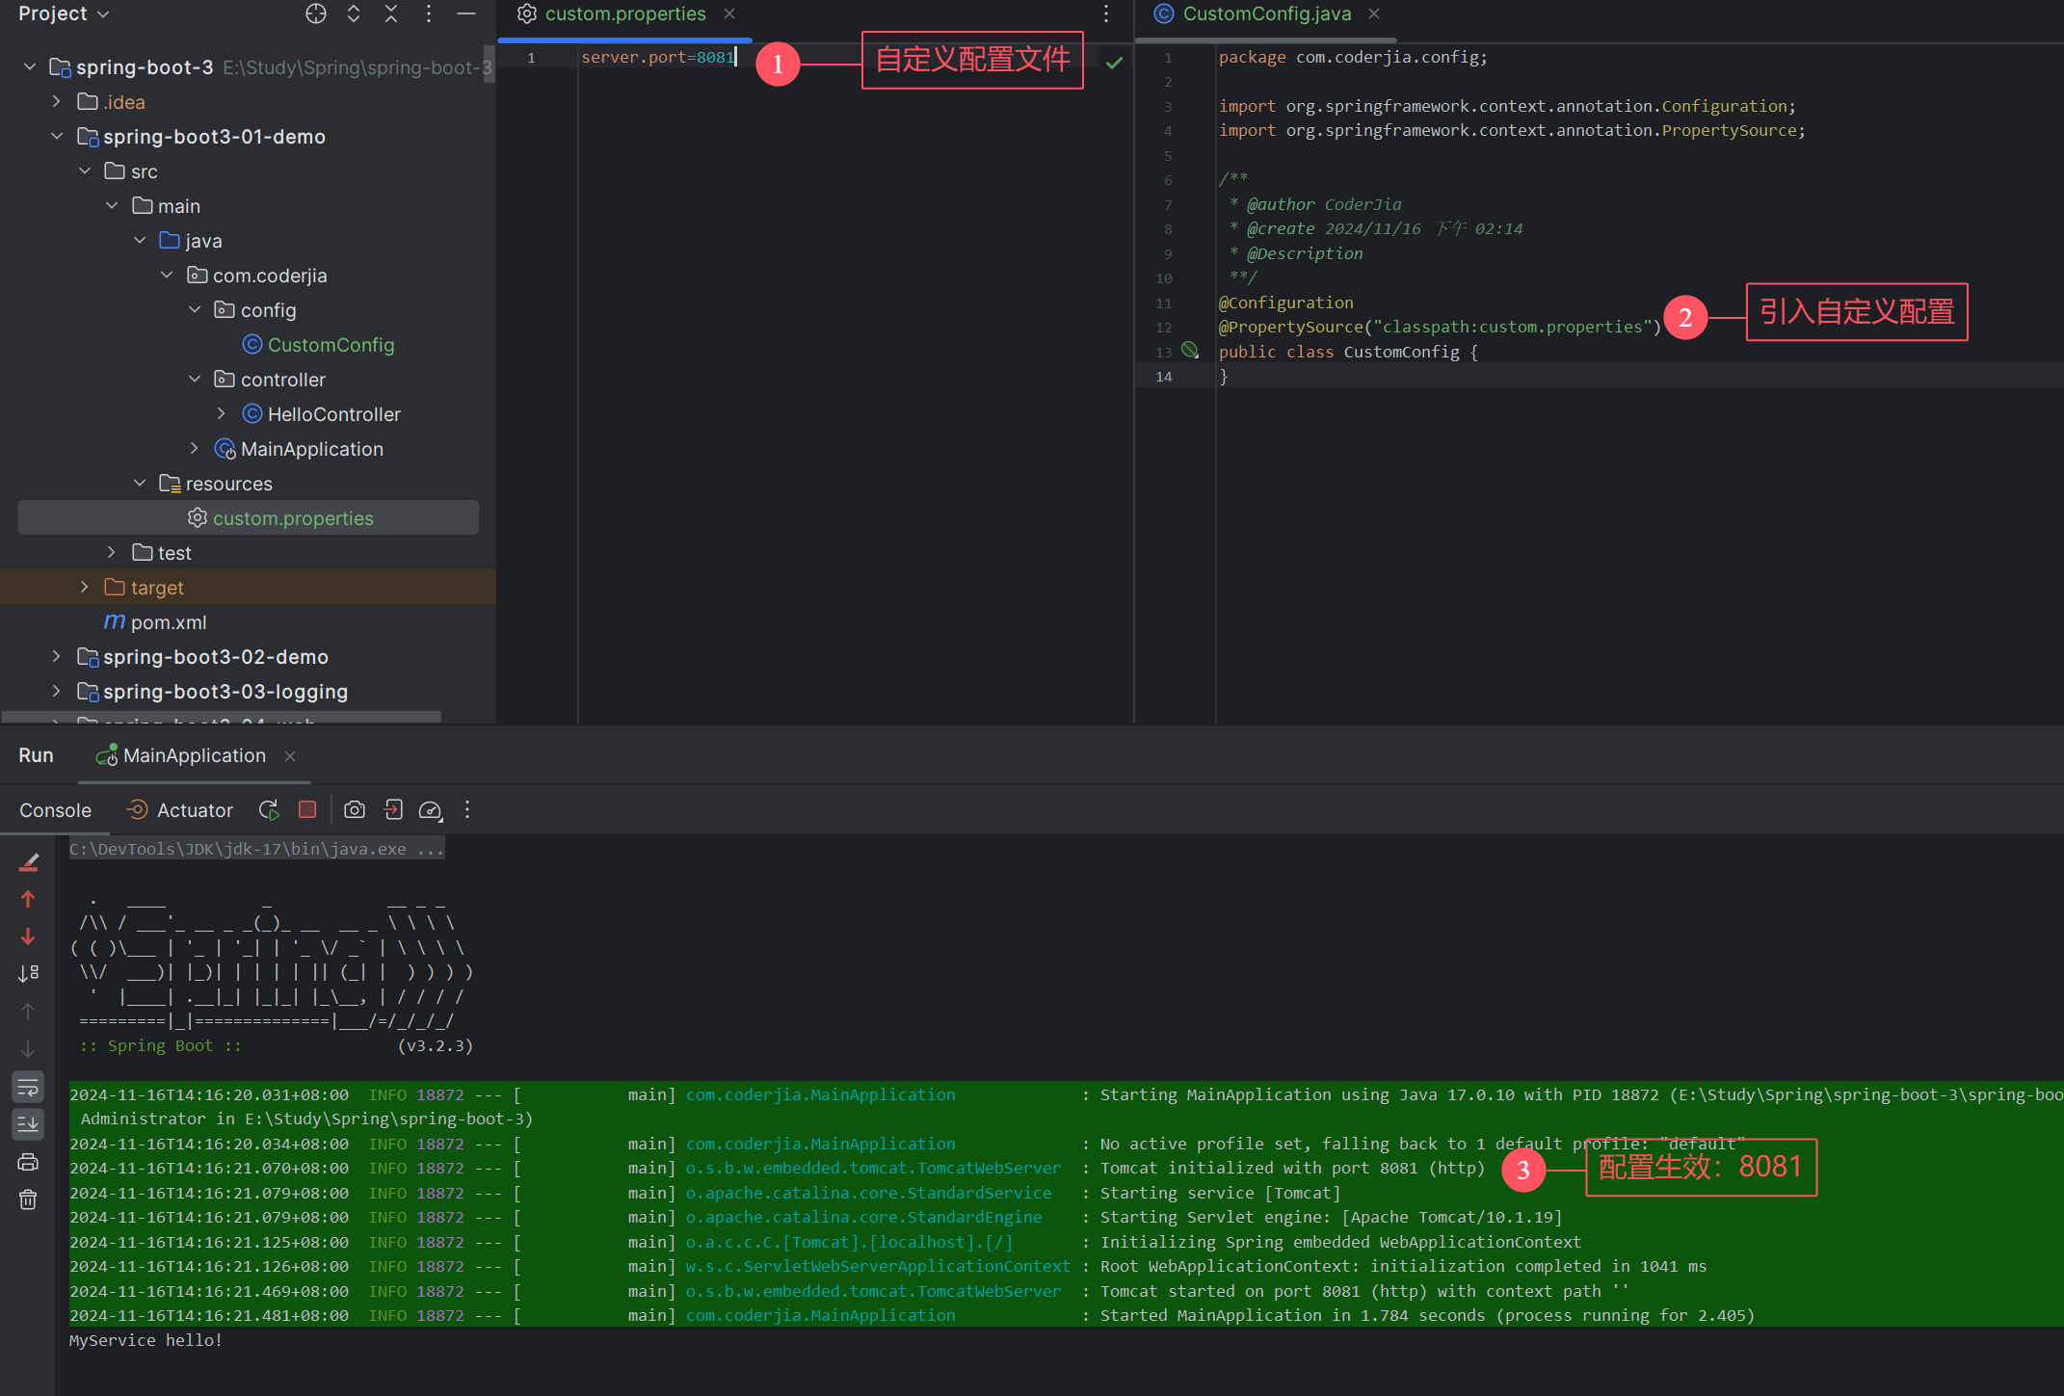The height and width of the screenshot is (1396, 2064).
Task: Click gray Down the Stack Trace arrow
Action: tap(28, 1049)
